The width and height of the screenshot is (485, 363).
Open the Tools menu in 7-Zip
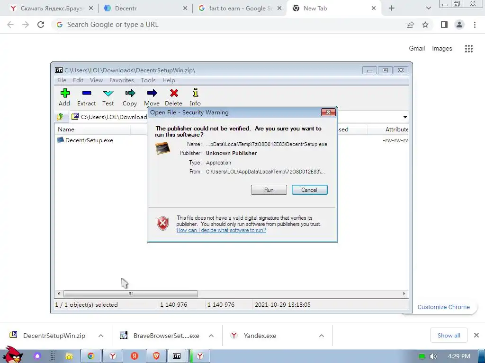coord(148,80)
